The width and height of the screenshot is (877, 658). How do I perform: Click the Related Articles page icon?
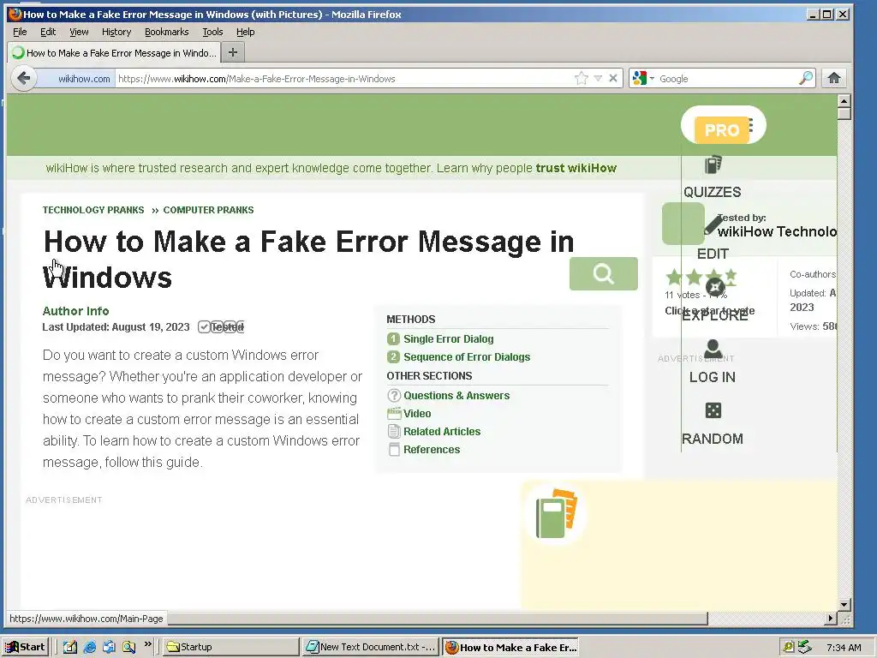pos(394,432)
